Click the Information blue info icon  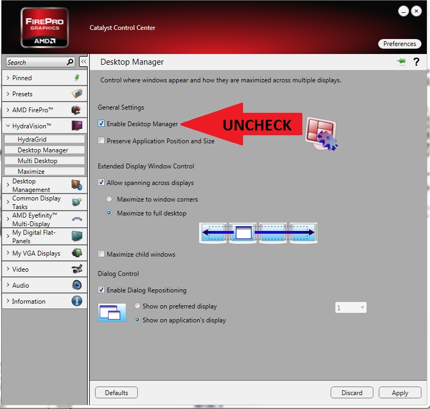77,301
